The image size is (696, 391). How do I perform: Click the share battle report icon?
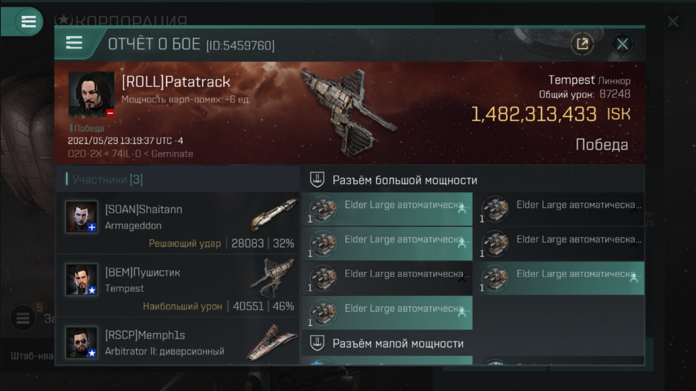point(582,44)
